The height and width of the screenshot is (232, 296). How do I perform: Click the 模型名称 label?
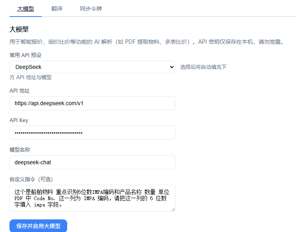click(20, 150)
